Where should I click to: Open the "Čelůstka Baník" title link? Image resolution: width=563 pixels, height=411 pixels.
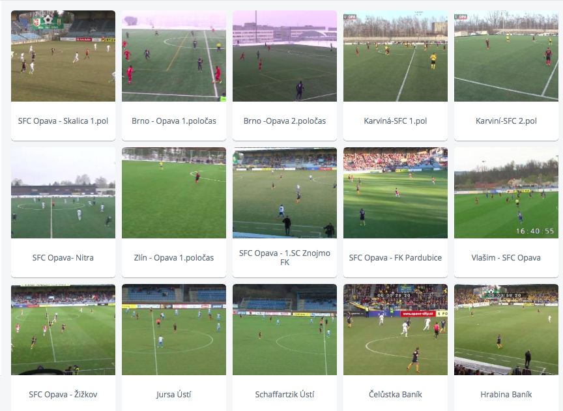[396, 395]
